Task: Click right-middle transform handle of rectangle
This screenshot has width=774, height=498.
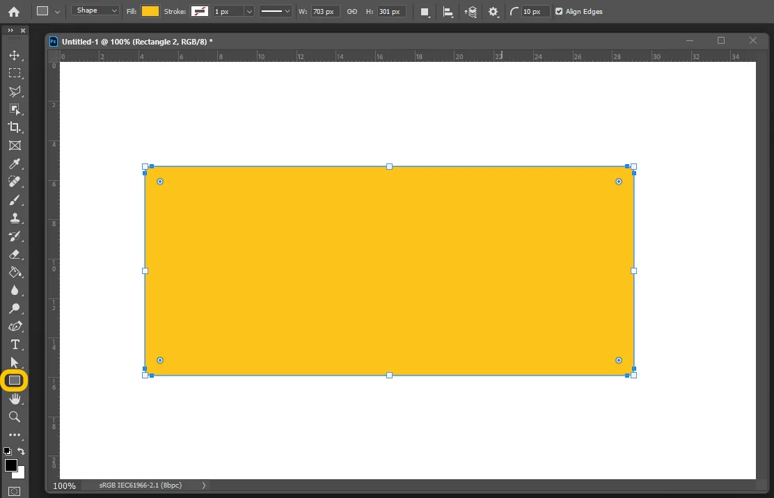Action: tap(634, 271)
